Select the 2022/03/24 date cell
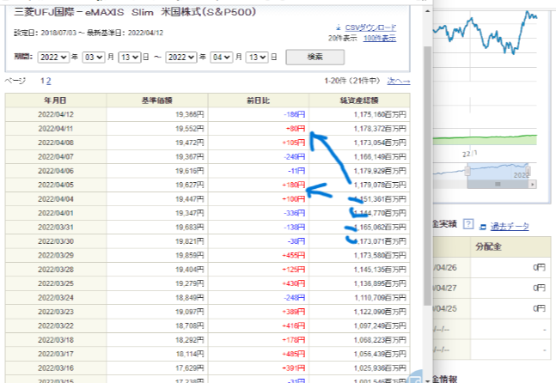This screenshot has height=383, width=556. click(56, 298)
